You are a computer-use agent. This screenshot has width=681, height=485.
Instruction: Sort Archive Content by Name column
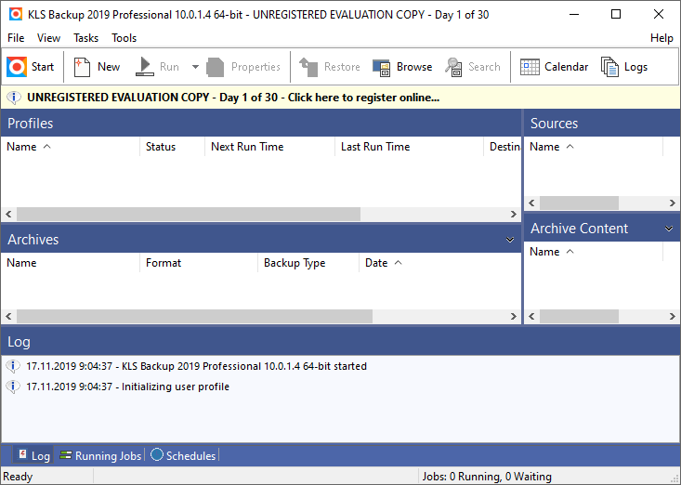coord(594,252)
